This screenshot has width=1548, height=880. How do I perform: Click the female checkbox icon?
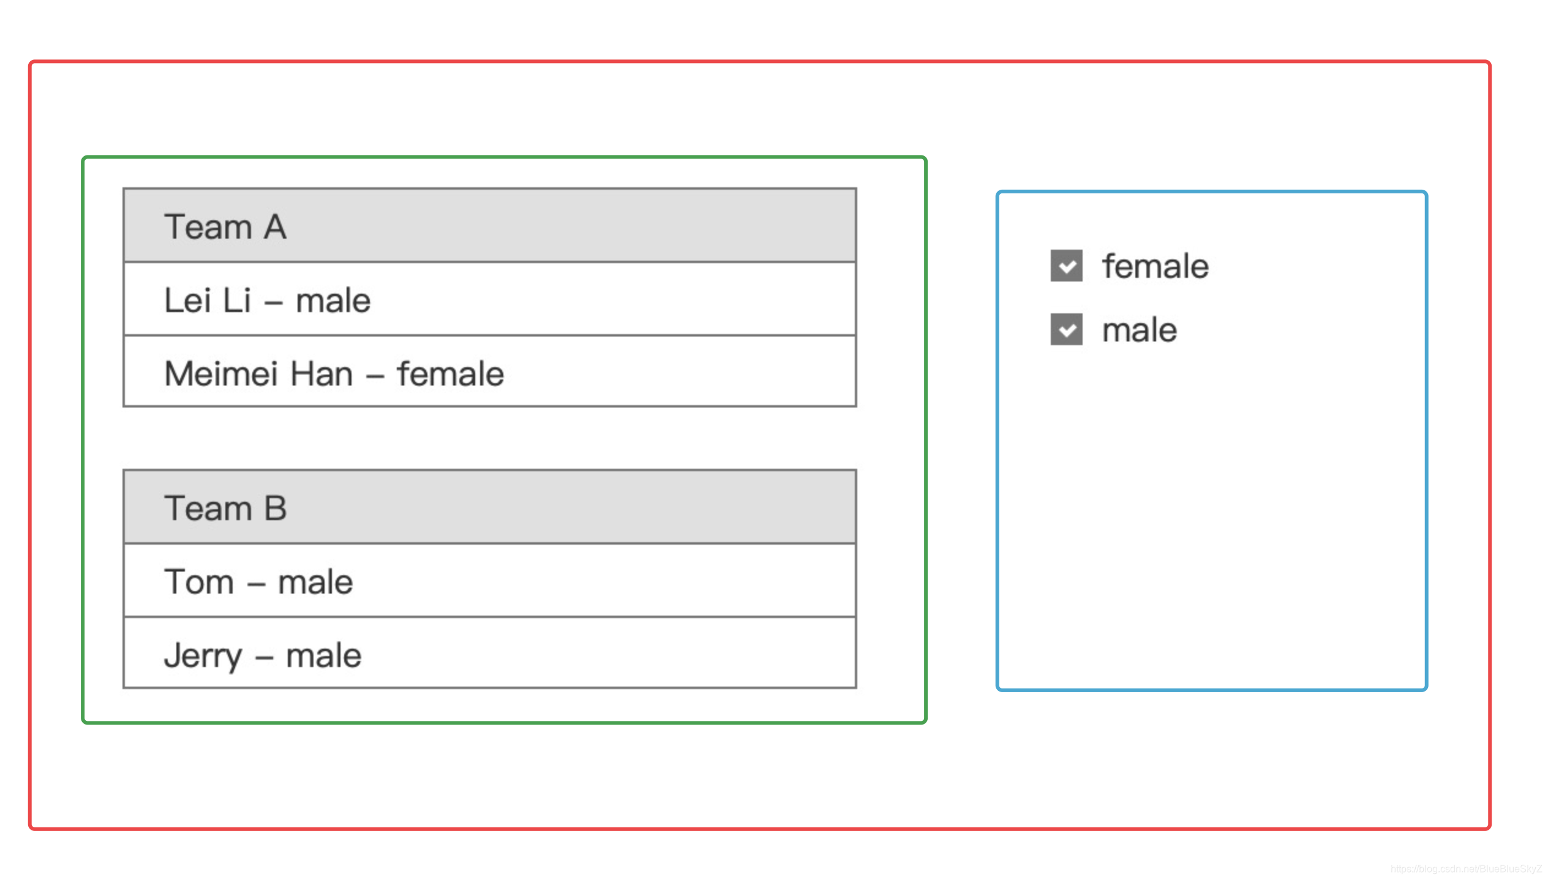point(1066,264)
